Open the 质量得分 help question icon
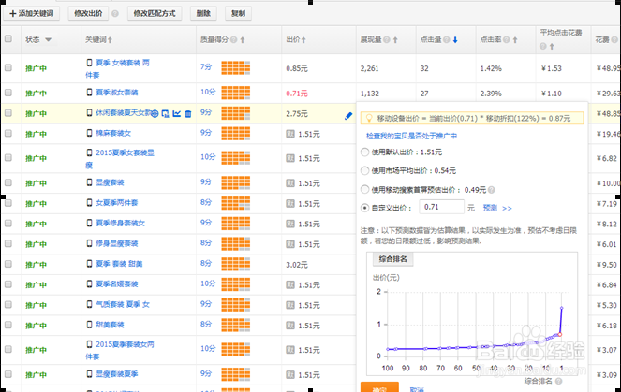This screenshot has height=392, width=621. click(x=233, y=39)
